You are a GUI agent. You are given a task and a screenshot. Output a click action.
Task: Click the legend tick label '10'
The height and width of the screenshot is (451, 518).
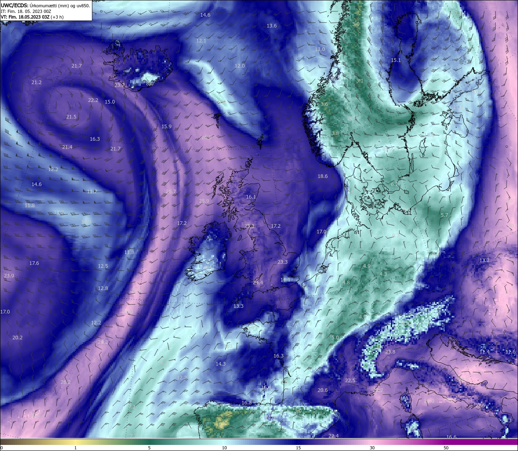tap(224, 448)
